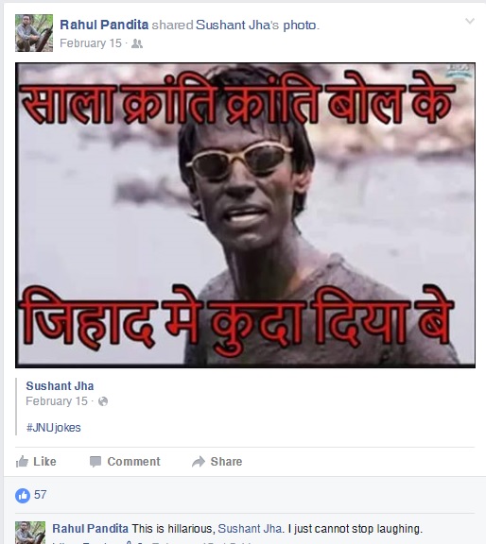
Task: Open Sushant Jha's name in the quoted post
Action: tap(60, 385)
